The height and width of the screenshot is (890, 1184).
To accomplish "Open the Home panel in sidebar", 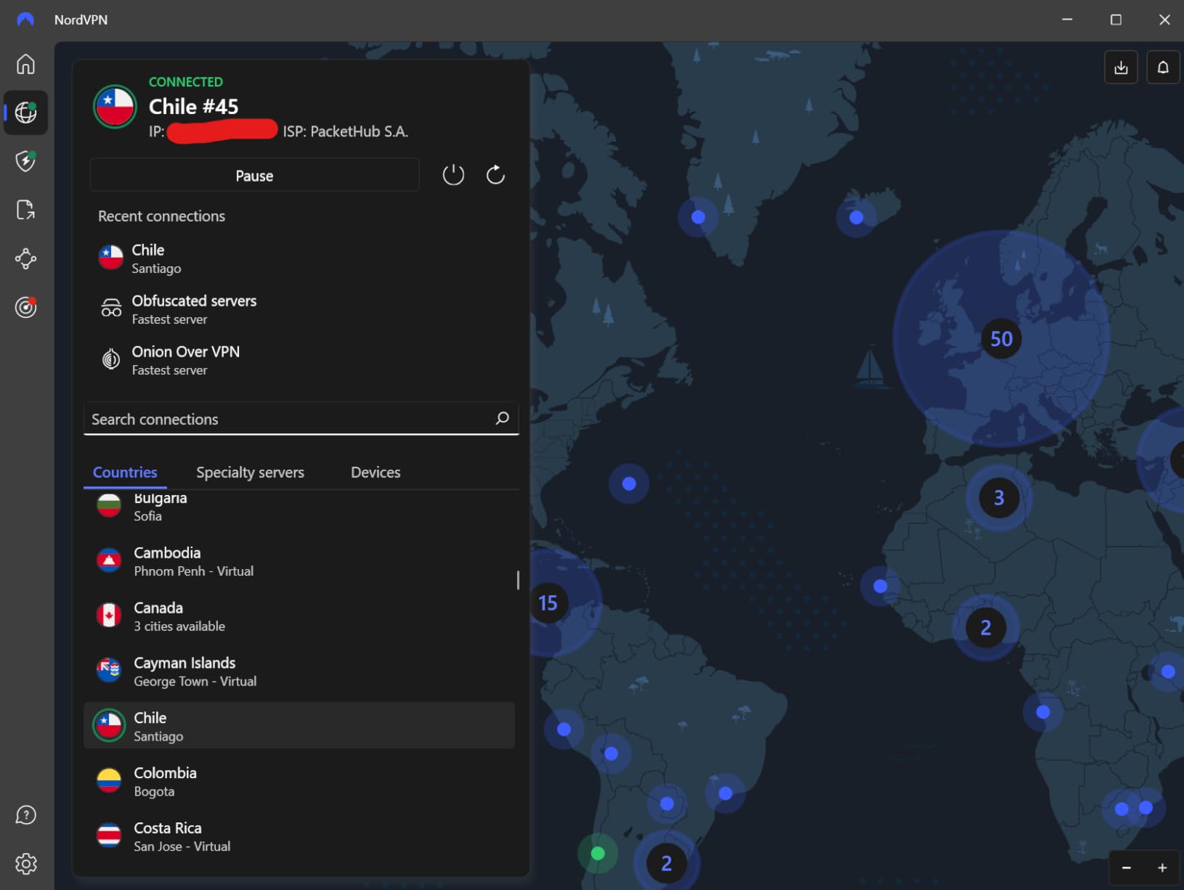I will pyautogui.click(x=25, y=64).
